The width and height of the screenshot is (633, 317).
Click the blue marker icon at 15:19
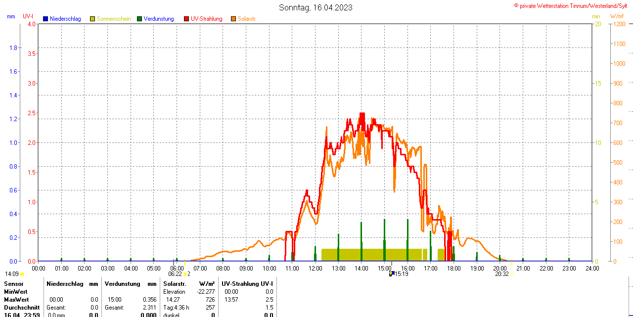point(391,273)
